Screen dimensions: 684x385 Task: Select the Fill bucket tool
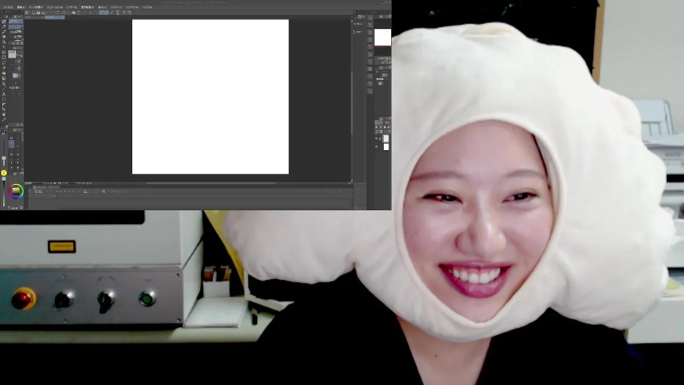point(4,73)
